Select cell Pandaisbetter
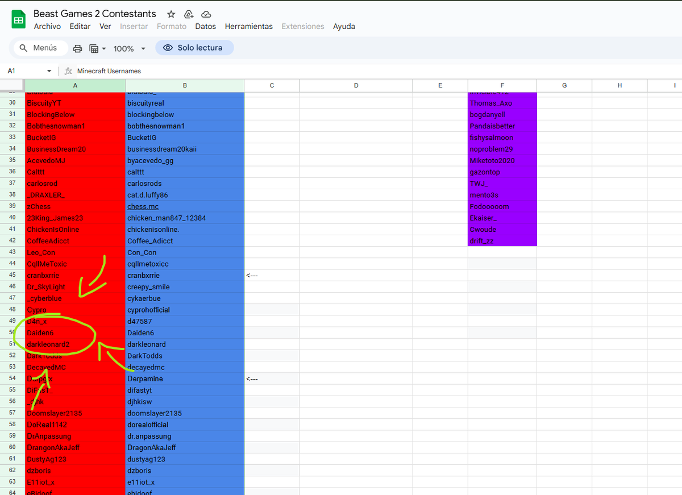Viewport: 682px width, 495px height. pyautogui.click(x=502, y=126)
